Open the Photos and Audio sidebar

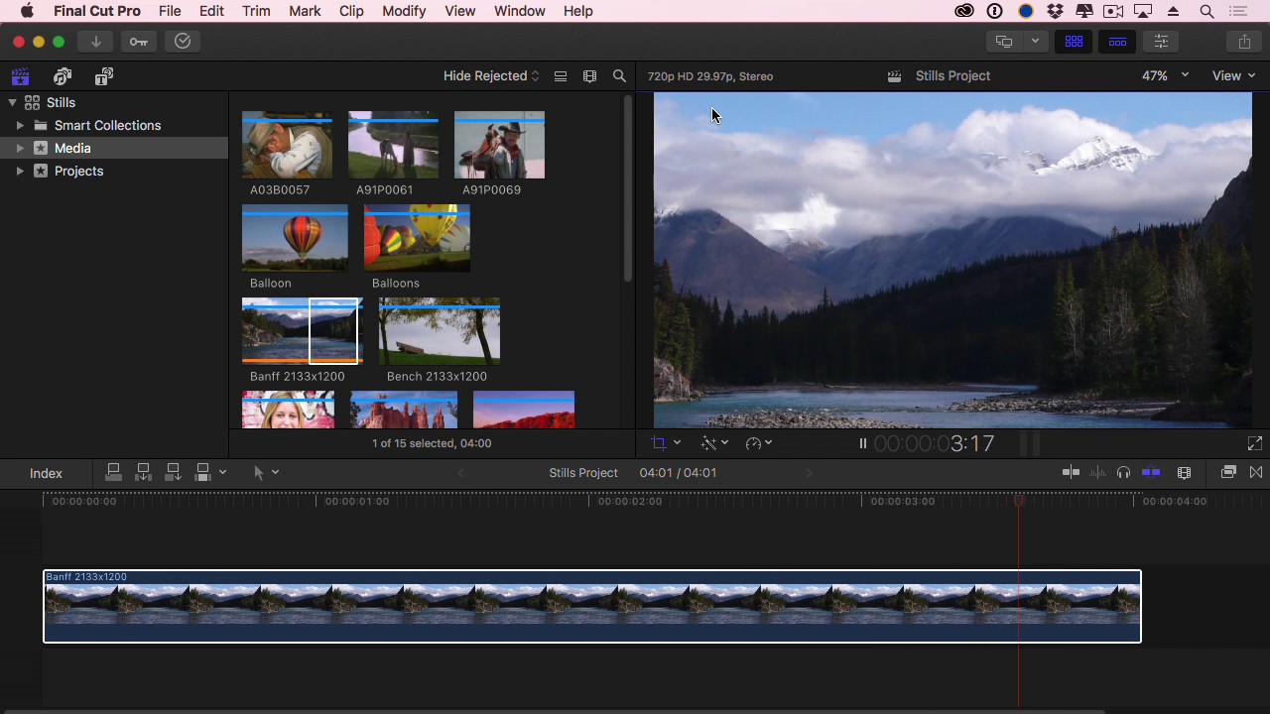[x=63, y=76]
